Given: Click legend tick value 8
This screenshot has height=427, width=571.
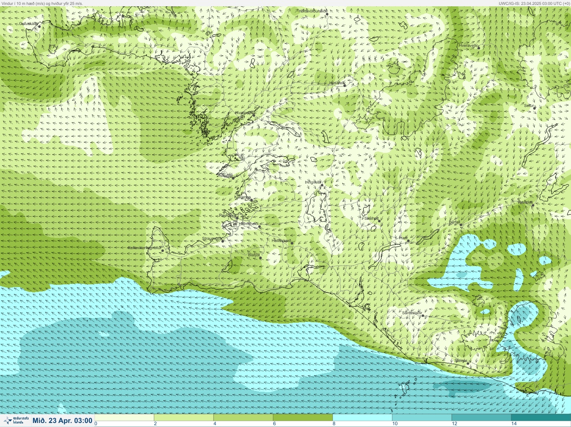Looking at the screenshot, I should point(334,424).
